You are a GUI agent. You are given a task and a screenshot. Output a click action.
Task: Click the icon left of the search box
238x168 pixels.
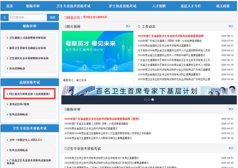tap(4, 17)
